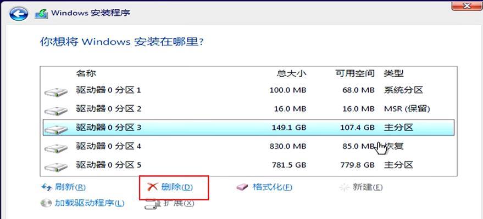Click the drive icon for partition 5
483x219 pixels.
pos(55,167)
